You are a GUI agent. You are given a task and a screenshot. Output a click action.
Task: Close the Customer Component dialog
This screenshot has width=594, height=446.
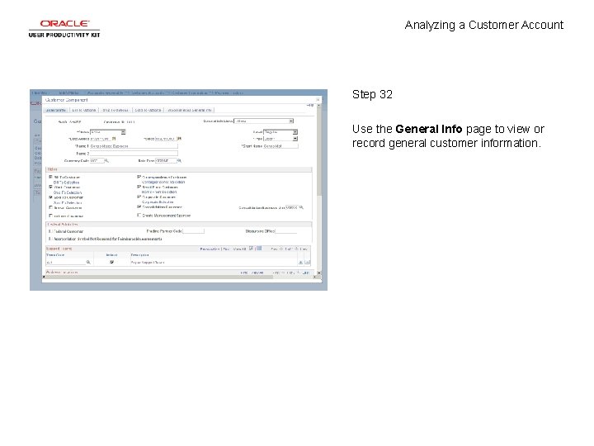(x=318, y=100)
